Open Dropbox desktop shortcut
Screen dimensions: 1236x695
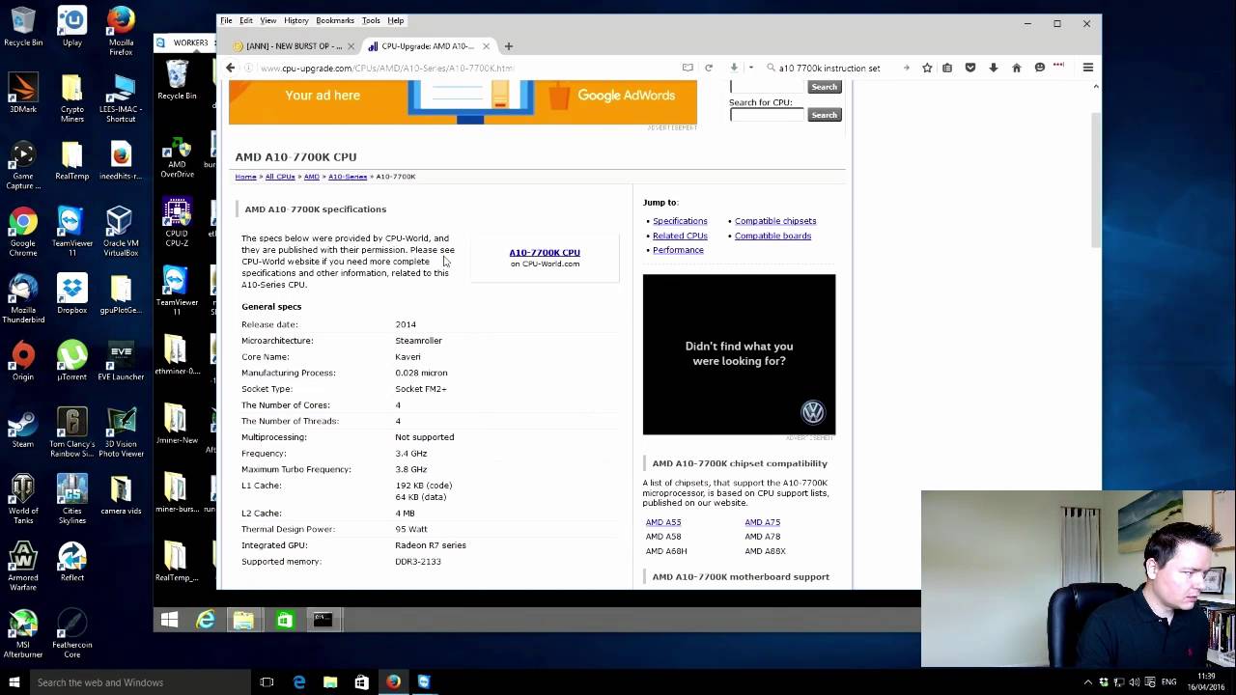71,294
